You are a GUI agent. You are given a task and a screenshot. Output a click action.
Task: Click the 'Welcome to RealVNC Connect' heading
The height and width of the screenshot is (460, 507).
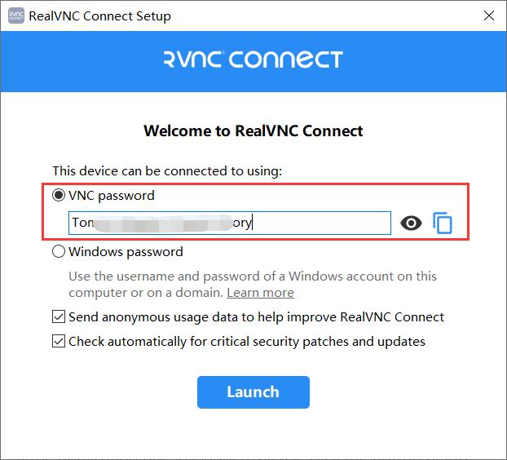[x=253, y=130]
